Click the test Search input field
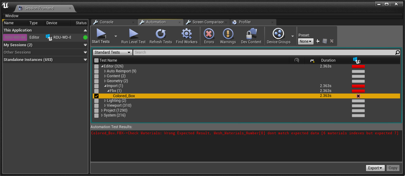The width and height of the screenshot is (405, 176). coord(264,52)
